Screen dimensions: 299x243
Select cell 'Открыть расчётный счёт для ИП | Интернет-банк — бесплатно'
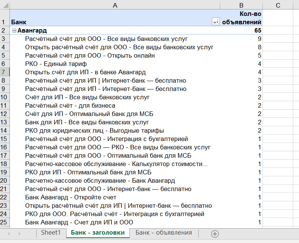[115, 206]
